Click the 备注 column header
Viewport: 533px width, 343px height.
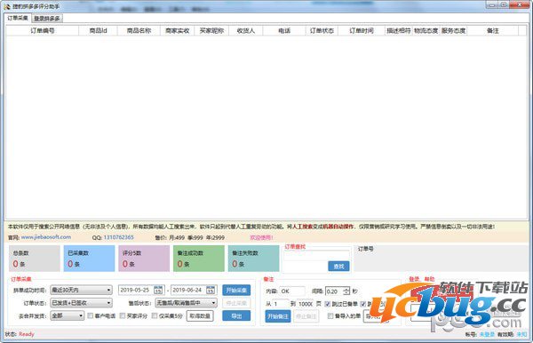coord(492,30)
